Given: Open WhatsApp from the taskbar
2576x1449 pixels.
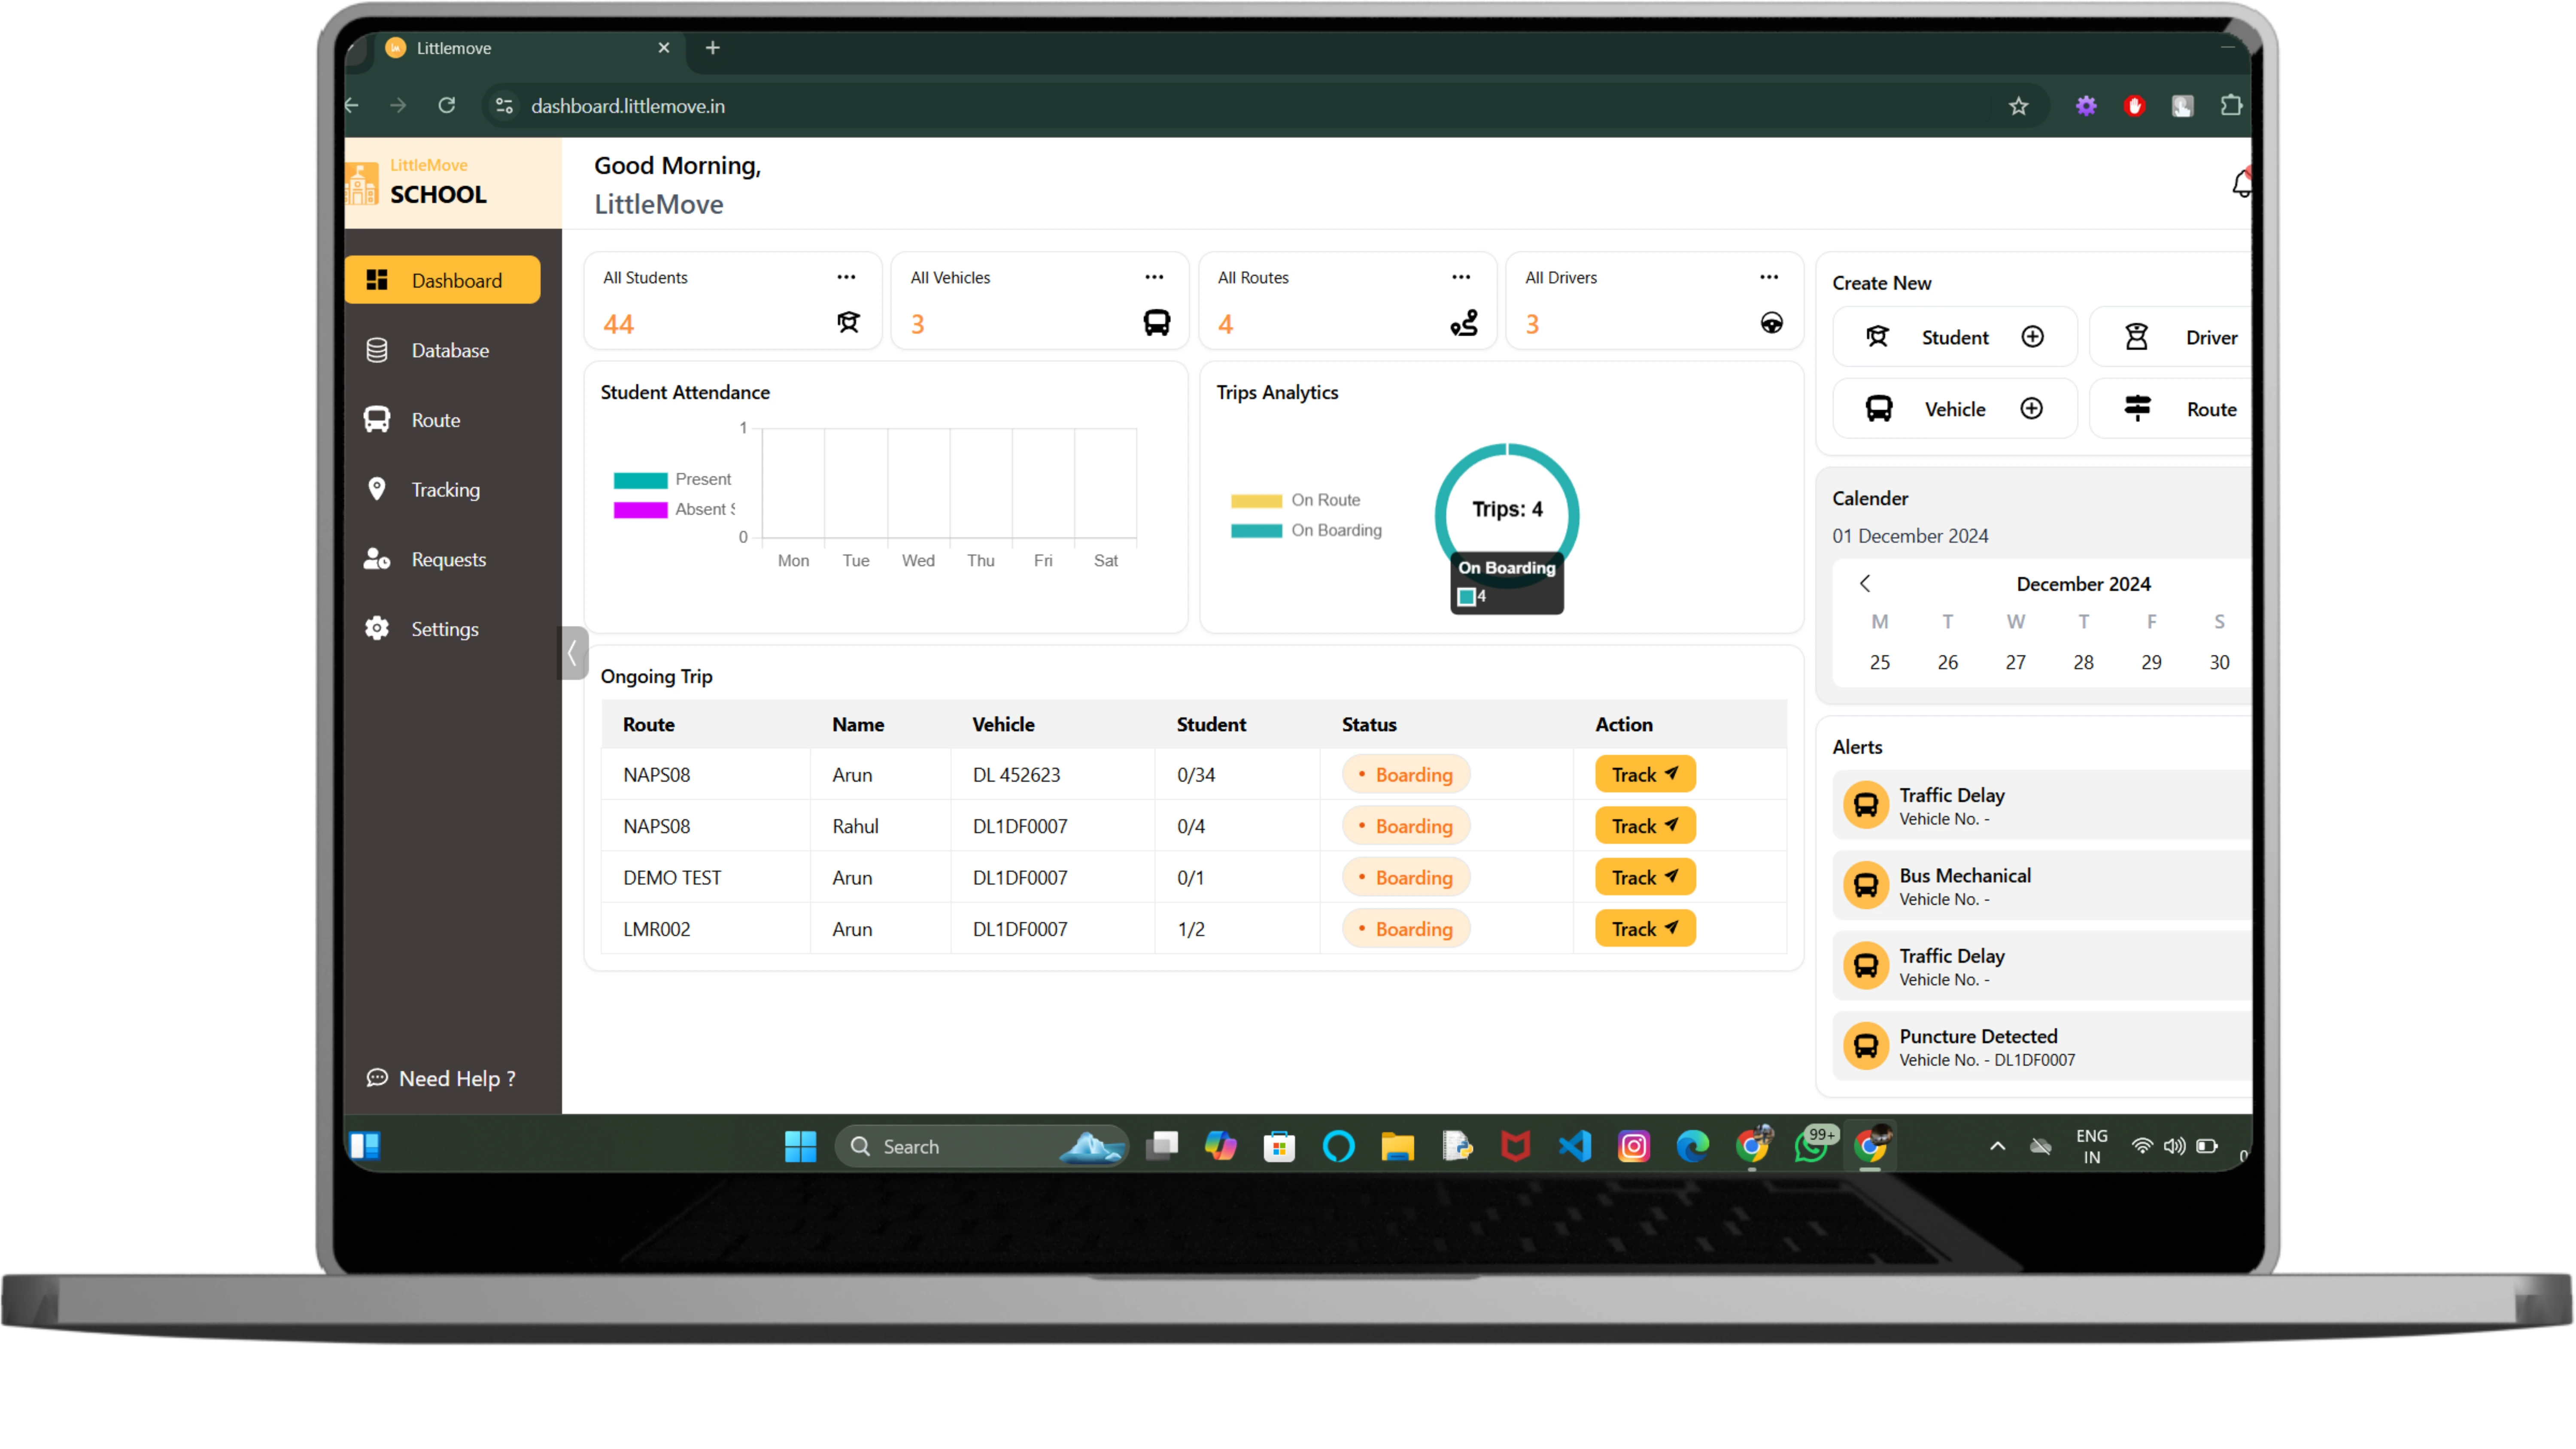Looking at the screenshot, I should (x=1812, y=1146).
